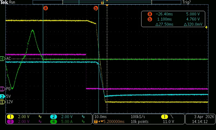The image size is (216, 130).
Task: Click the Run status indicator
Action: (x=12, y=2)
